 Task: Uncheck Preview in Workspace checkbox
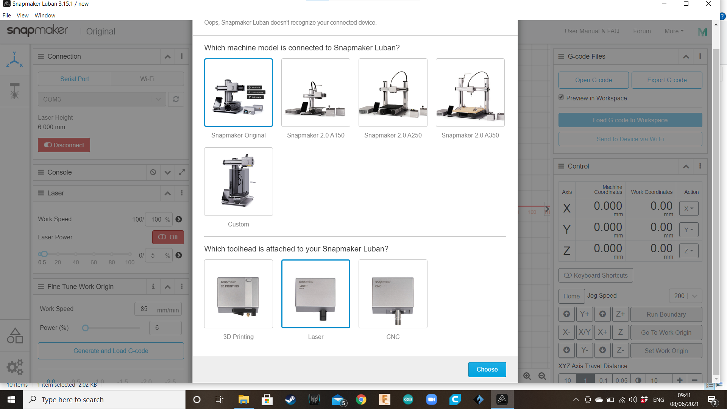(561, 98)
